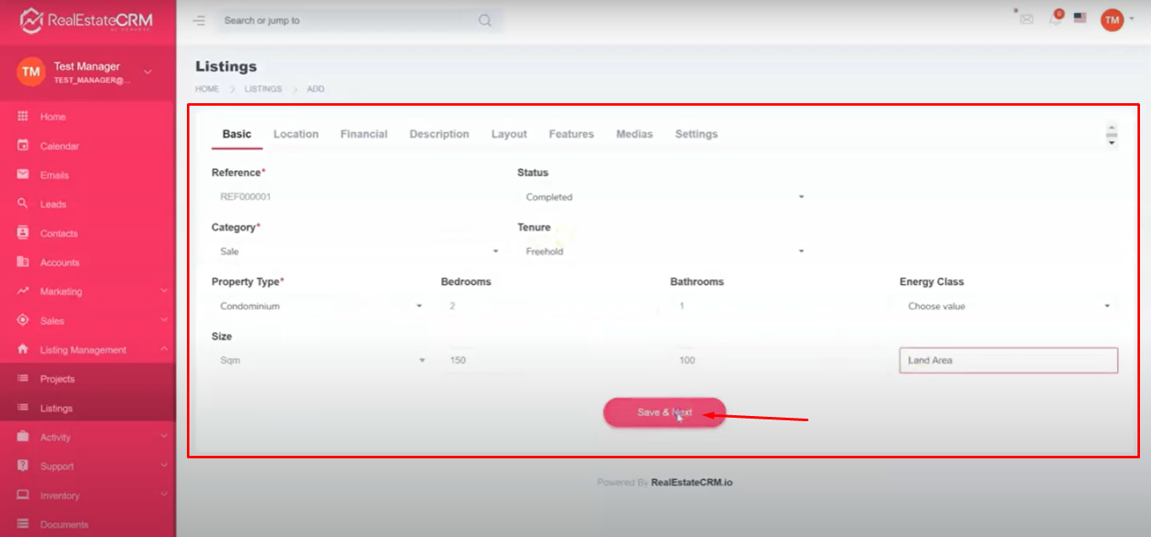Toggle the sidebar collapse hamburger icon

pos(199,20)
